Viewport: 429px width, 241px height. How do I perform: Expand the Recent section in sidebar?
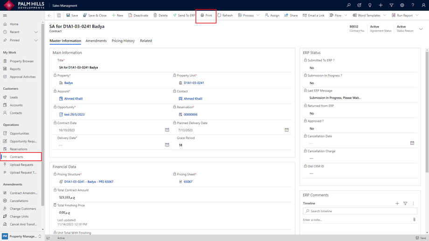36,32
